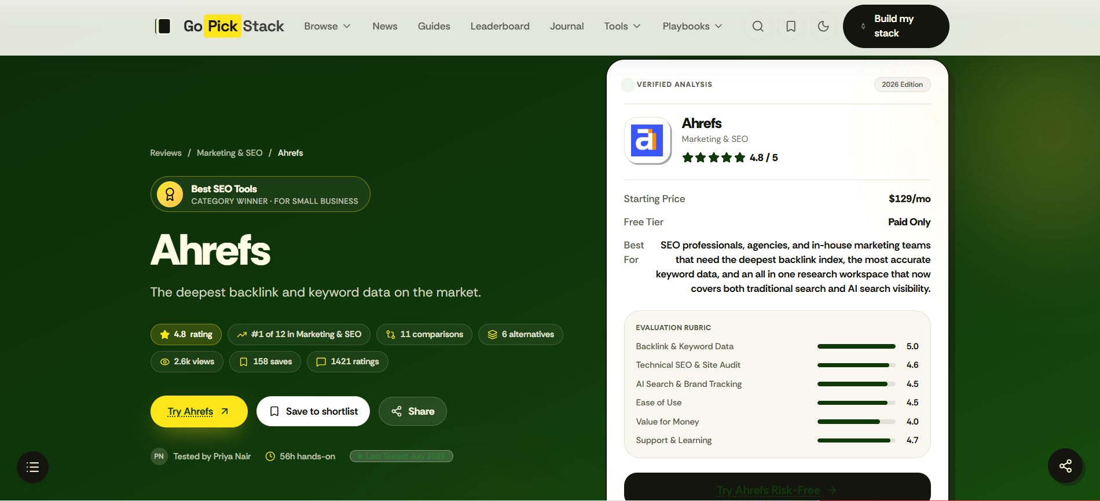The image size is (1100, 501).
Task: Open the 1421 ratings chip
Action: tap(347, 361)
